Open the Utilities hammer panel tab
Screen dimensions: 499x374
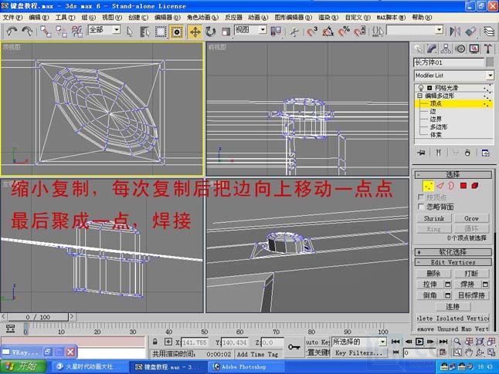click(x=487, y=49)
